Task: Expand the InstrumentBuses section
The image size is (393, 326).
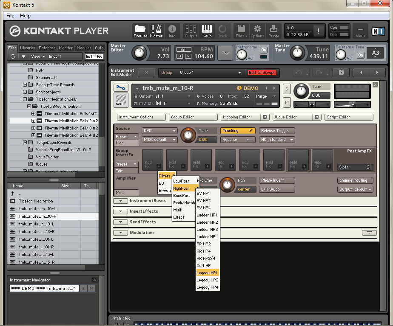Action: tap(120, 201)
